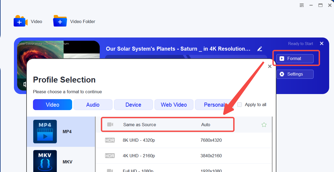Enable the Apply to all checkbox
The image size is (334, 172).
point(240,105)
